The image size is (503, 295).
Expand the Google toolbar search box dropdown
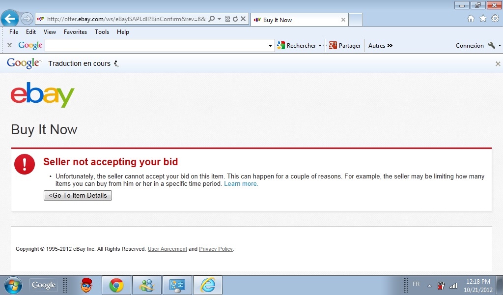[270, 46]
